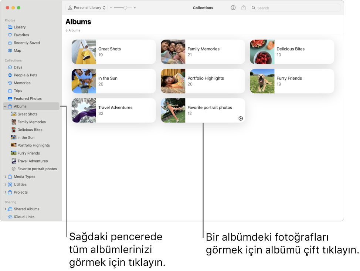Image resolution: width=360 pixels, height=271 pixels.
Task: Open iCloud Links item
Action: pyautogui.click(x=24, y=217)
